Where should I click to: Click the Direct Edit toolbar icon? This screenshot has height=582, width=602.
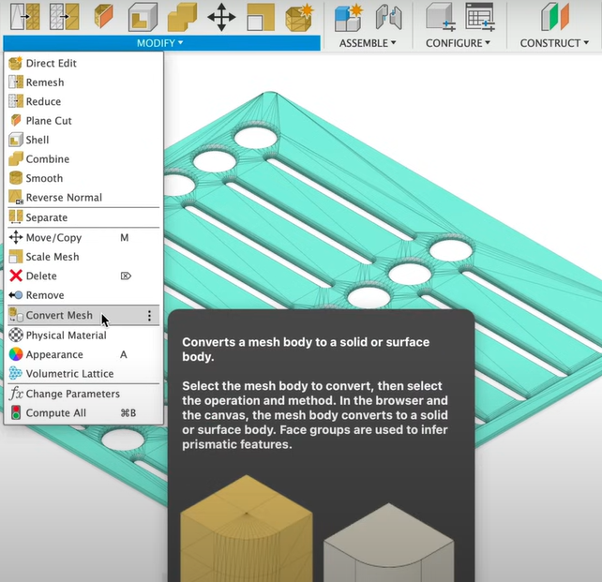(x=300, y=17)
